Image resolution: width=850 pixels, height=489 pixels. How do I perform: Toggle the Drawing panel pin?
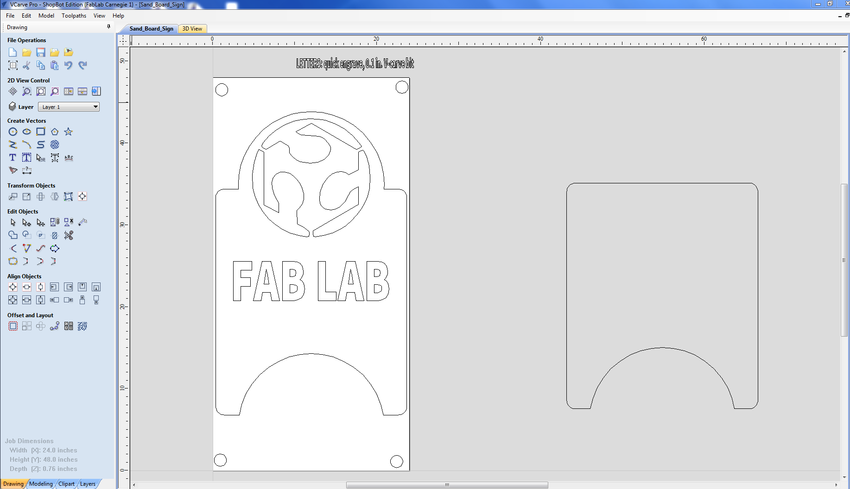pos(108,27)
